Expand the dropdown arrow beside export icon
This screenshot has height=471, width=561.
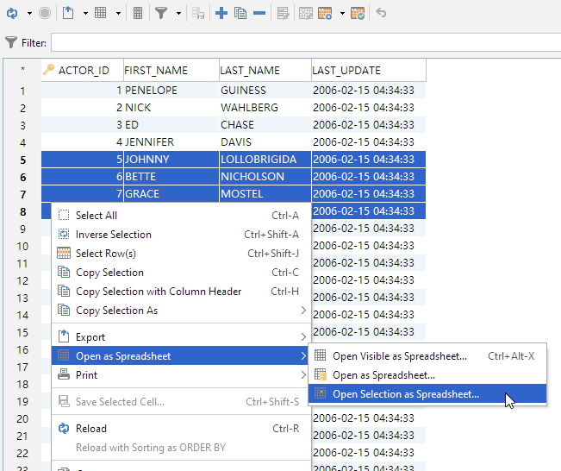[84, 13]
